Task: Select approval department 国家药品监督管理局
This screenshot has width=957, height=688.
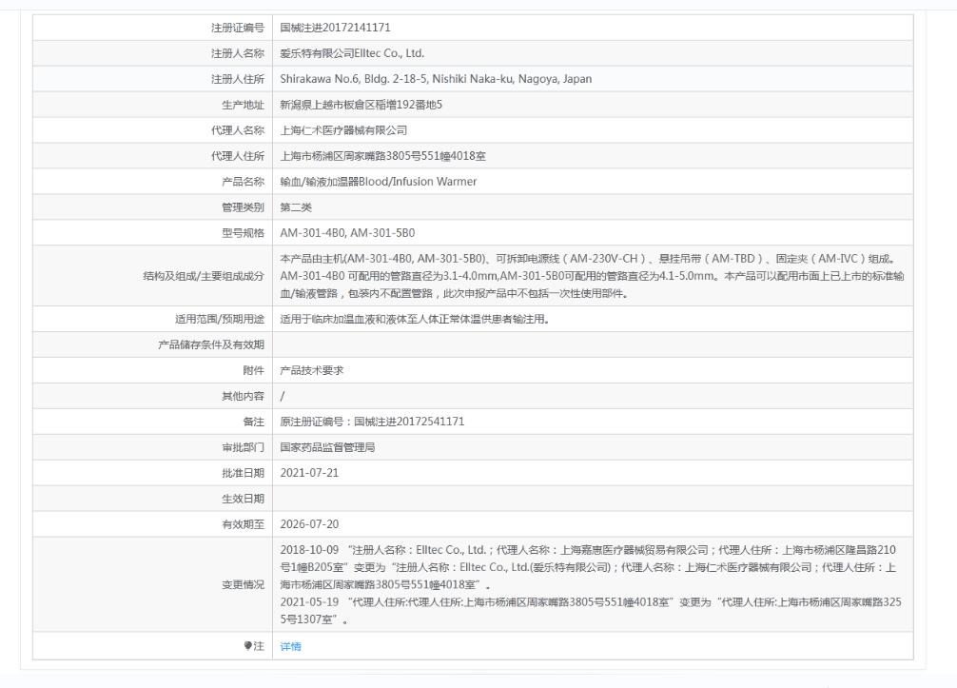Action: [328, 447]
